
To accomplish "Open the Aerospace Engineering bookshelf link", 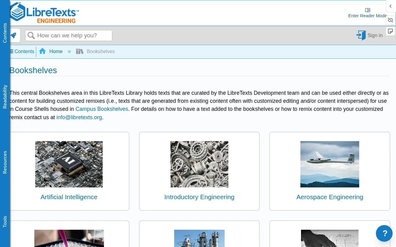I will pos(330,197).
